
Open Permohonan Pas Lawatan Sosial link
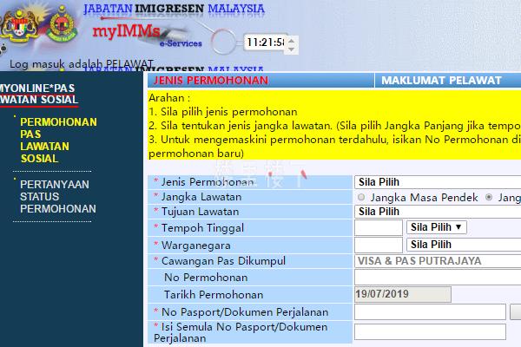click(x=58, y=141)
